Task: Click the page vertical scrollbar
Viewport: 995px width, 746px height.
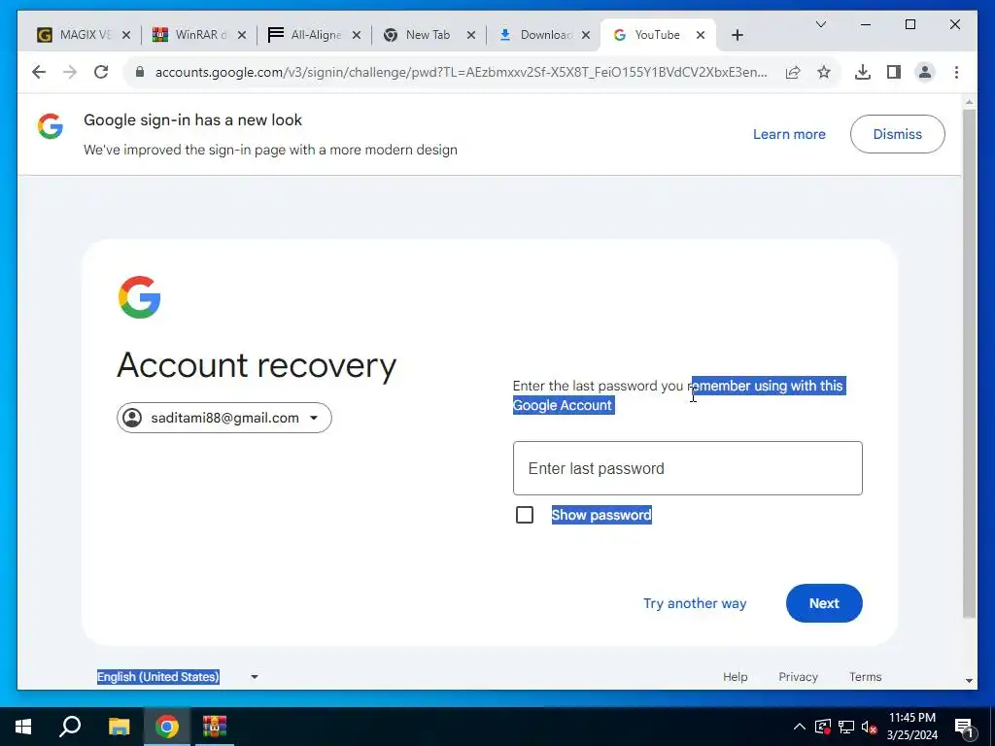Action: point(969,363)
